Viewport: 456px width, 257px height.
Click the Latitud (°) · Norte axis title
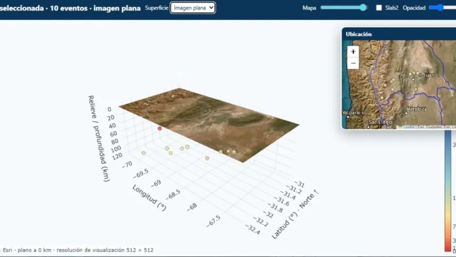pyautogui.click(x=295, y=214)
